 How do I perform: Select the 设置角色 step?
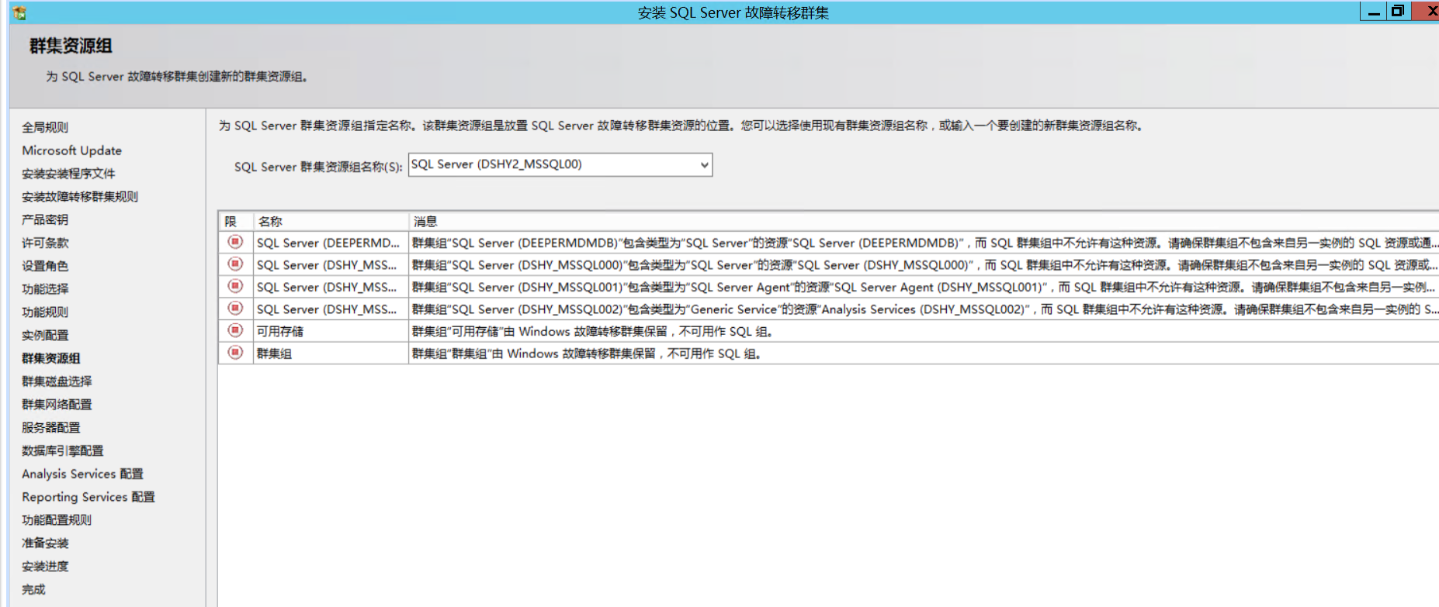pyautogui.click(x=45, y=266)
